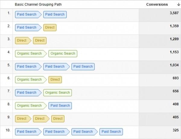Click the first Paid Search chip in row 10
The height and width of the screenshot is (139, 181).
coord(28,132)
